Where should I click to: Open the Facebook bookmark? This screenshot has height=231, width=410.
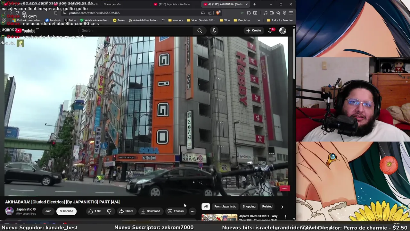coord(53,20)
